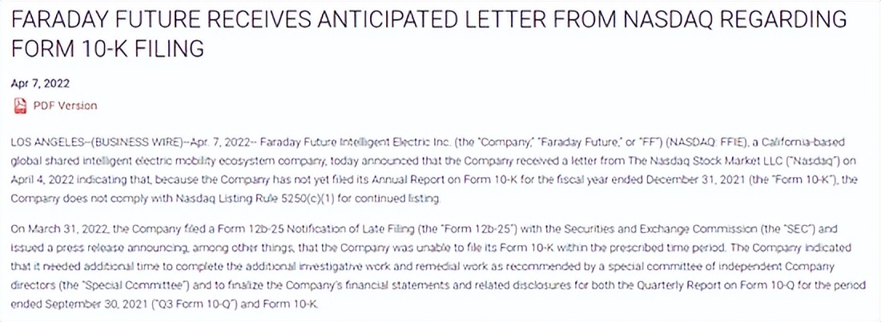Click the Apr 7, 2022 date label
Screen dimensions: 881x322
click(x=41, y=83)
